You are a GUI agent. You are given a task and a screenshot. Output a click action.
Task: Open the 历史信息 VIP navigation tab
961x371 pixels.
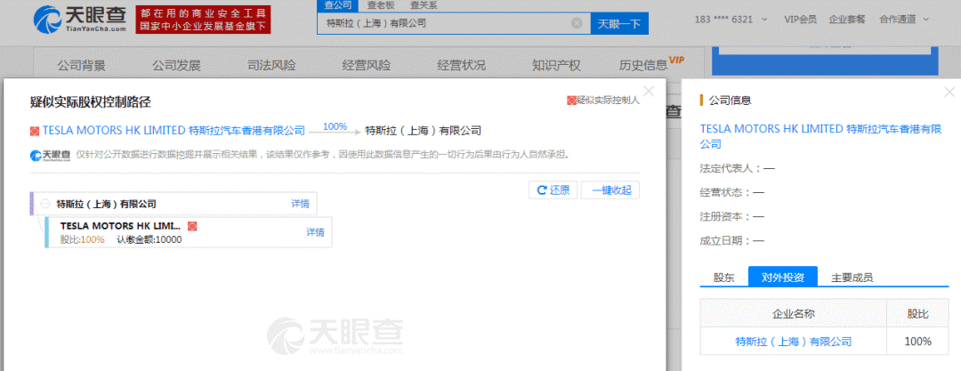tap(650, 64)
